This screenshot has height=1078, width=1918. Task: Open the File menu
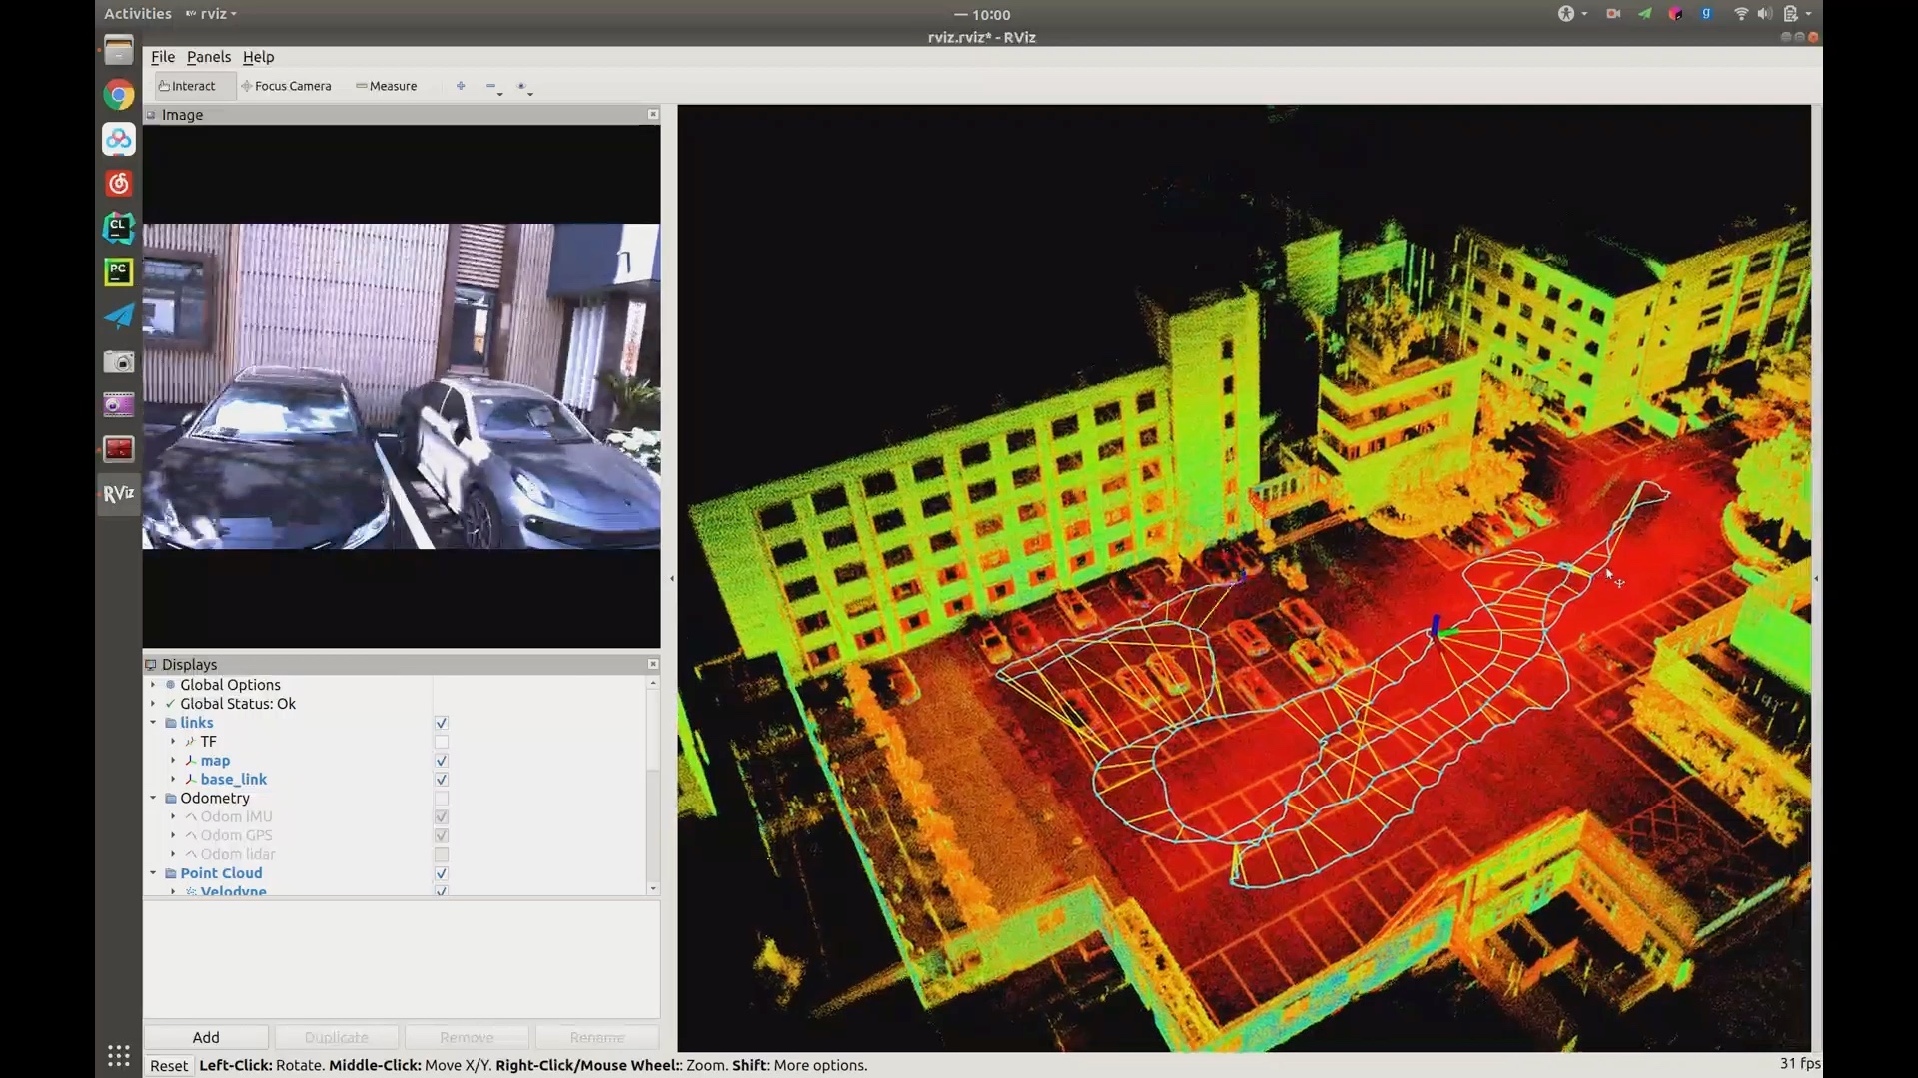click(x=162, y=57)
